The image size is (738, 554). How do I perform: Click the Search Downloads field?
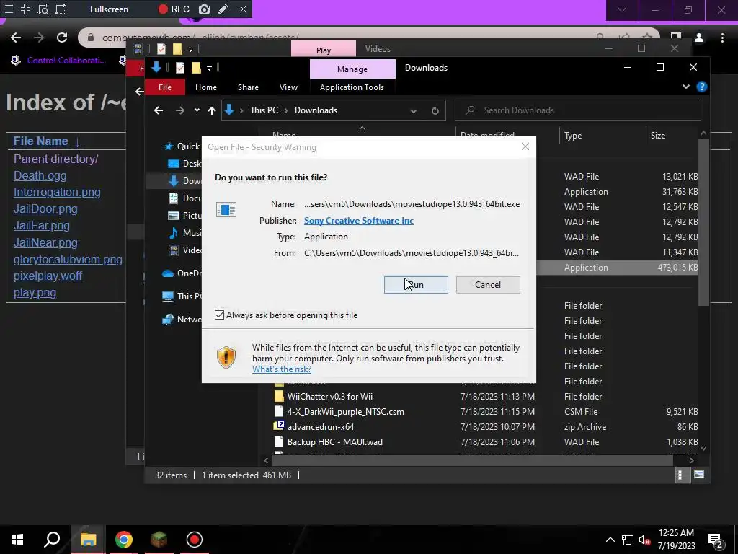tap(577, 110)
